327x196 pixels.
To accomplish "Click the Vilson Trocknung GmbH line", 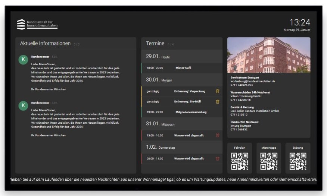I will point(246,96).
